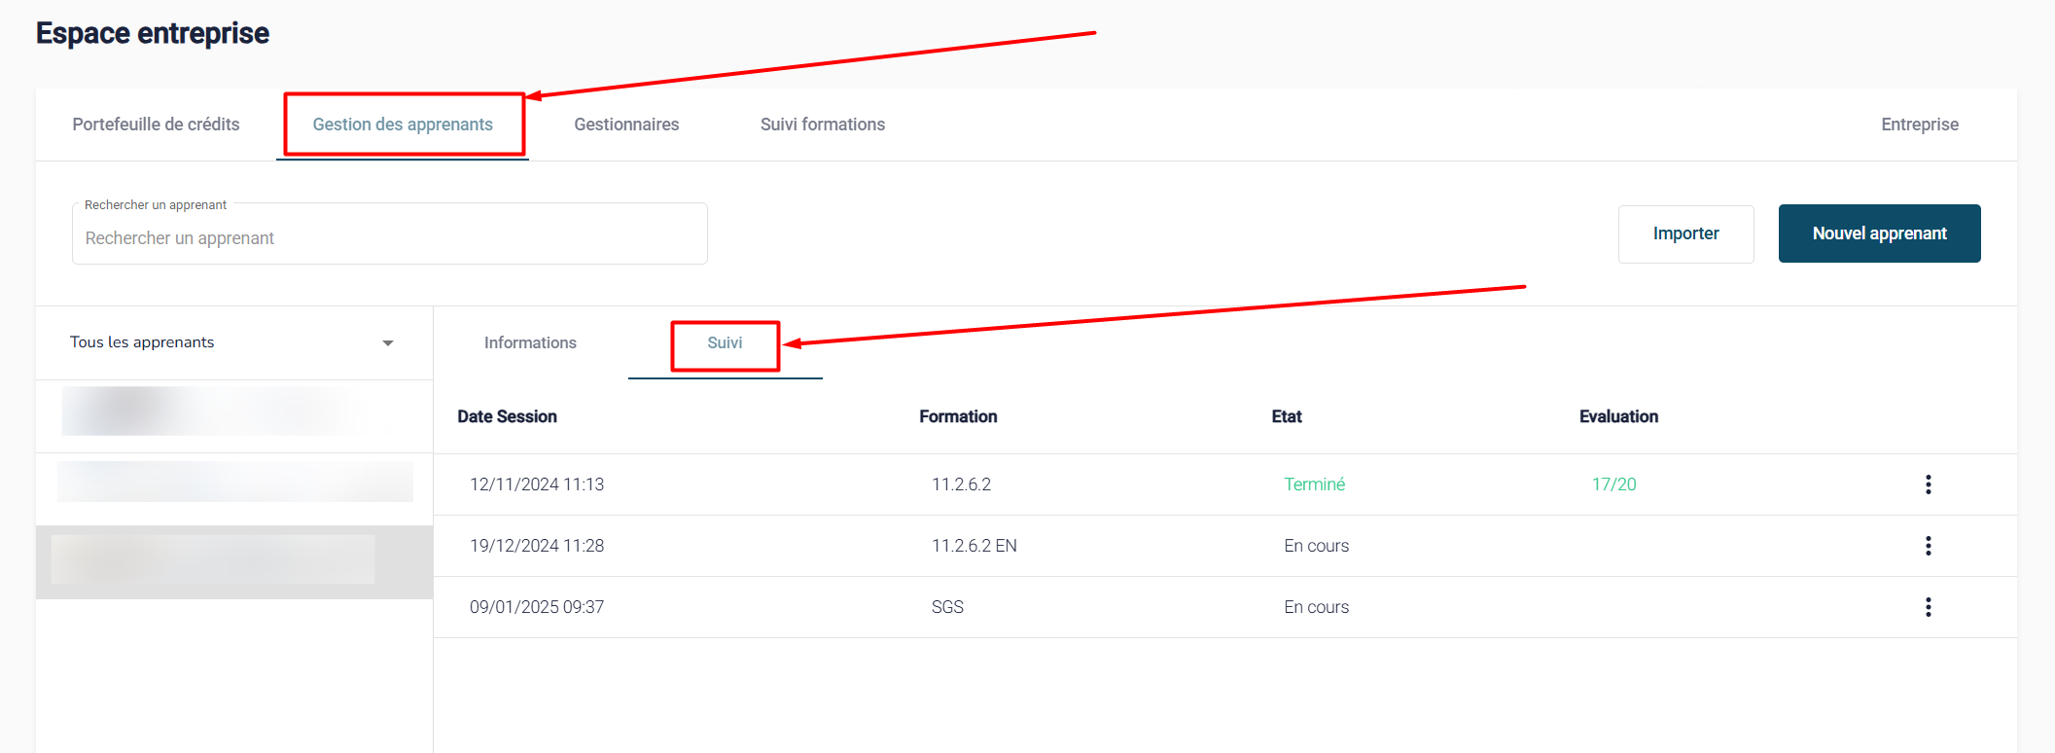Open the Gestion des apprenants tab

(403, 125)
